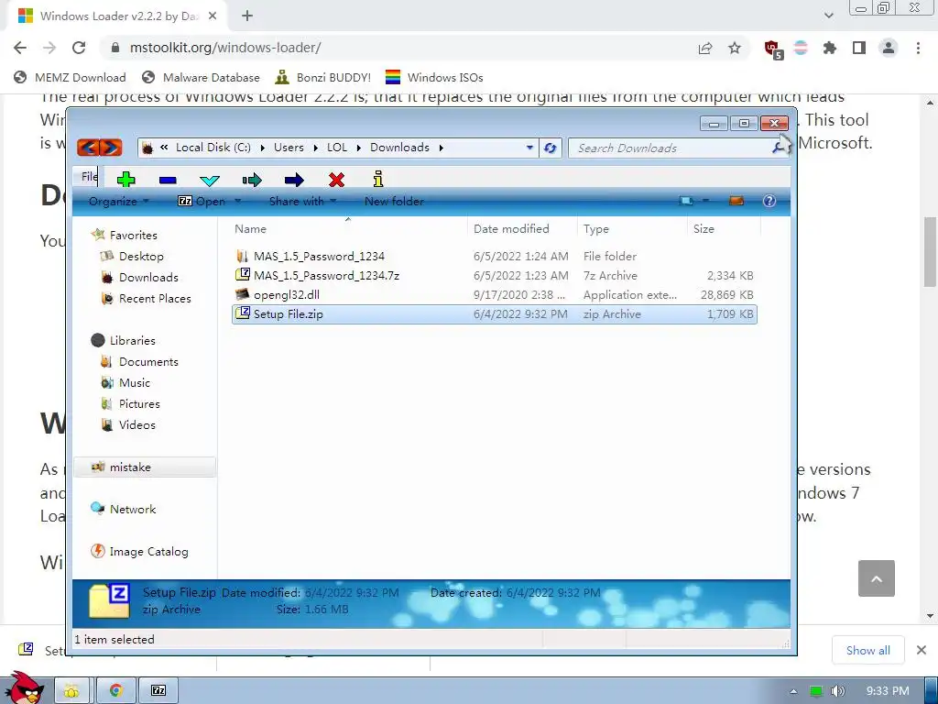Open a new Chrome tab

click(247, 16)
